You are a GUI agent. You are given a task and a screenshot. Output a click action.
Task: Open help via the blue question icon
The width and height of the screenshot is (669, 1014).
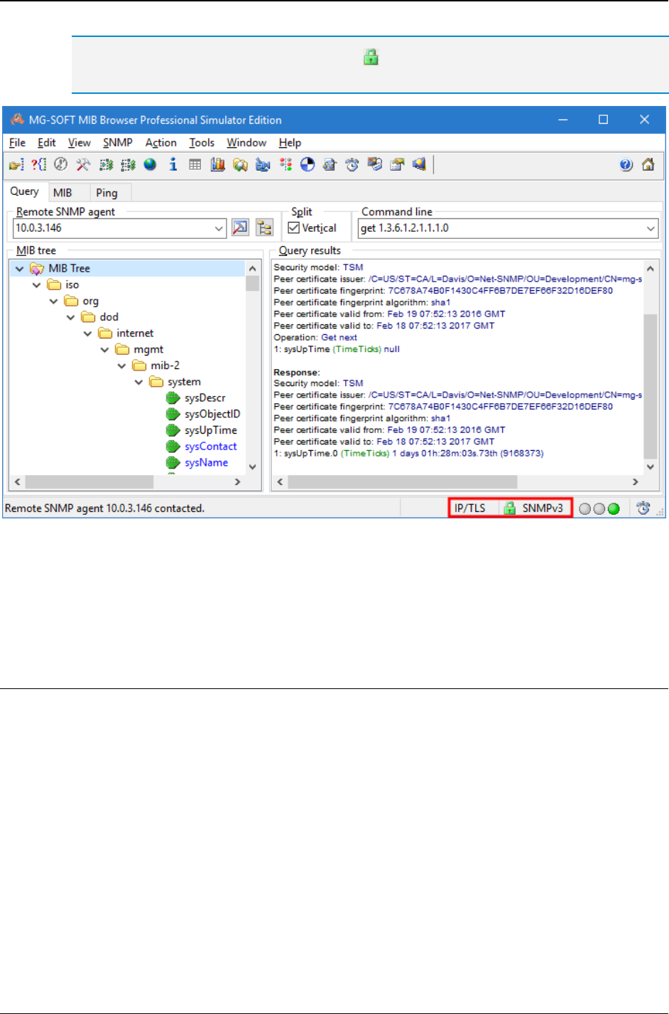coord(626,165)
